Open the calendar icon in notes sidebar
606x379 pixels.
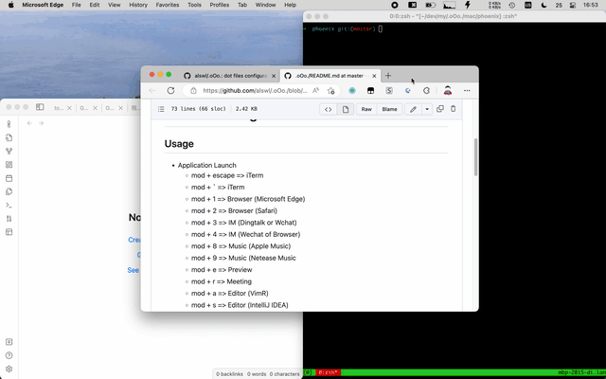pyautogui.click(x=9, y=178)
